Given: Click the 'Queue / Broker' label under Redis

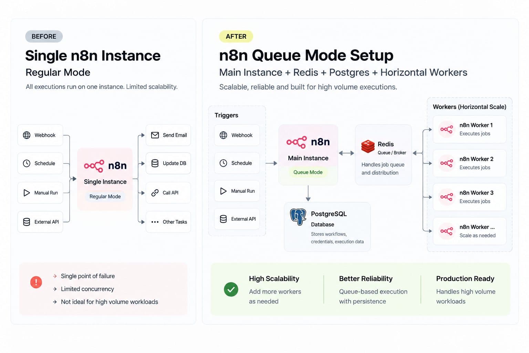Looking at the screenshot, I should coord(392,153).
